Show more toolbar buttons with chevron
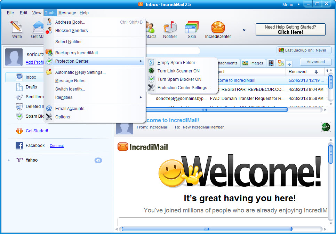The width and height of the screenshot is (336, 234). (x=244, y=30)
